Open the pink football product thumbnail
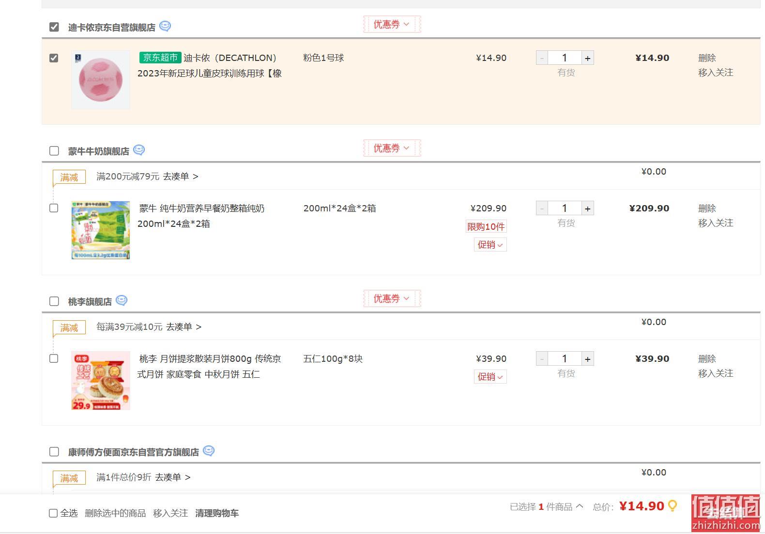This screenshot has height=534, width=765. (x=101, y=80)
